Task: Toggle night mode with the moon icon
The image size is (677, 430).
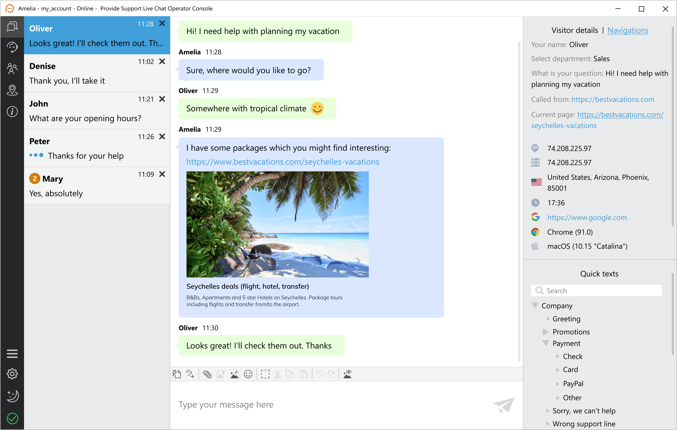Action: (12, 396)
